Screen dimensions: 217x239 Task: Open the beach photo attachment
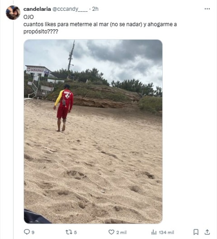pos(93,131)
